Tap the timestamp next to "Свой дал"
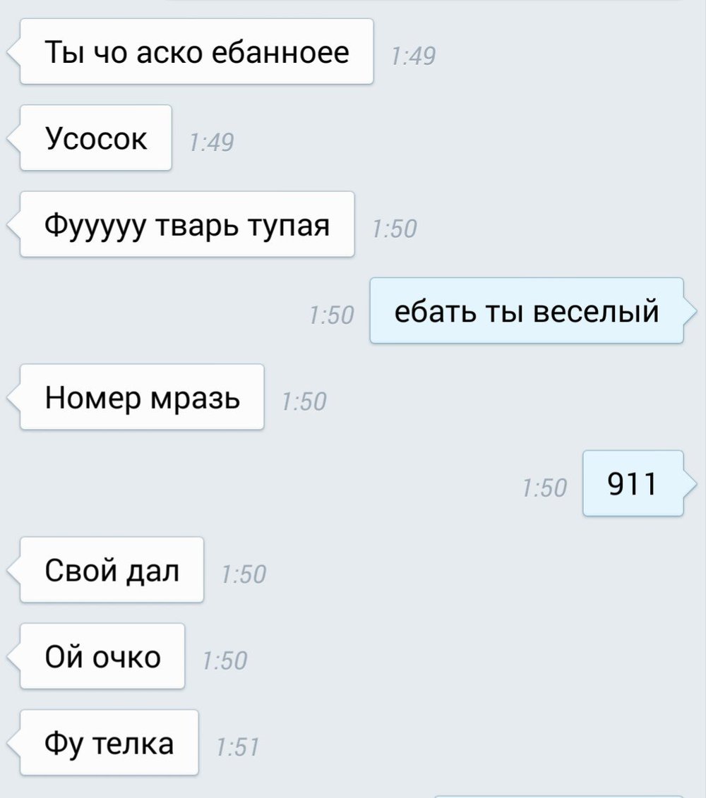The height and width of the screenshot is (798, 706). (x=244, y=574)
